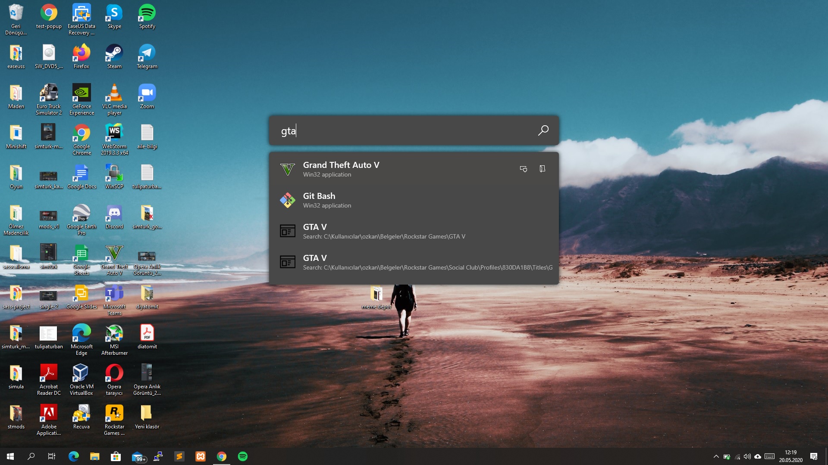Open network status in tray
Screen dimensions: 828x465
(737, 456)
